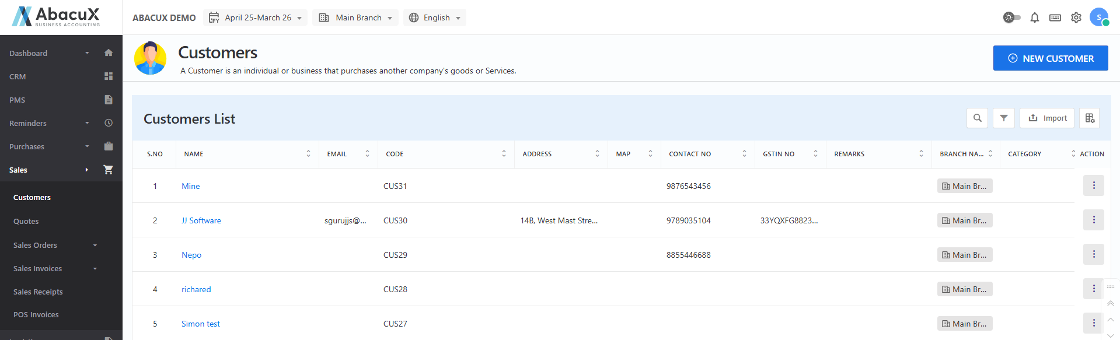Open Quotes in the Sales submenu
This screenshot has height=340, width=1120.
tap(26, 221)
